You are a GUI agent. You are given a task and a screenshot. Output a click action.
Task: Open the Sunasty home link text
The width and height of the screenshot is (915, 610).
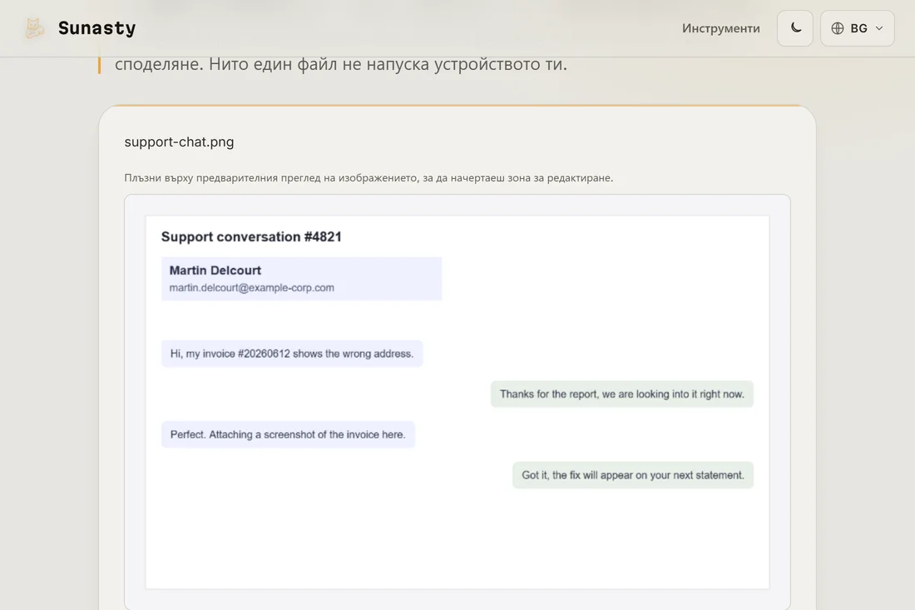(96, 28)
